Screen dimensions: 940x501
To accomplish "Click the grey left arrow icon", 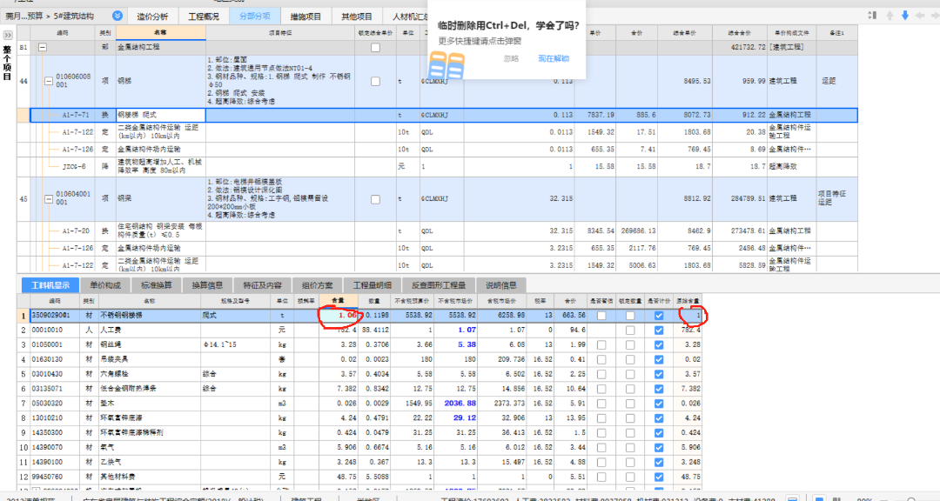I will (920, 16).
